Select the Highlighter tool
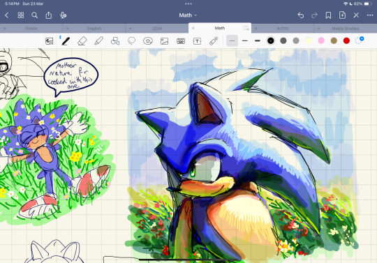This screenshot has width=377, height=263. (99, 41)
